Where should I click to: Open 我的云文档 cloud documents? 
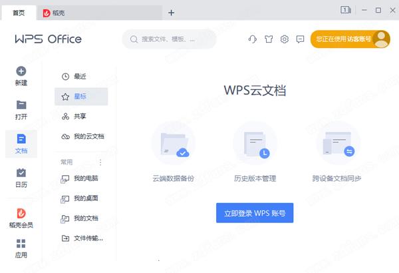81,136
